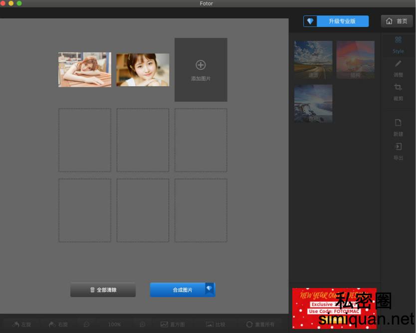Select the 裁剪 (Crop) tool icon
The height and width of the screenshot is (333, 416).
point(398,88)
